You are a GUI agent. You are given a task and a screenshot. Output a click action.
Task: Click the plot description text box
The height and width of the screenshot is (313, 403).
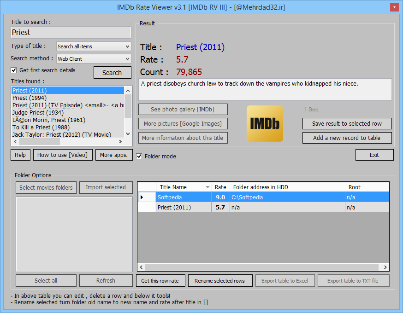[x=265, y=90]
